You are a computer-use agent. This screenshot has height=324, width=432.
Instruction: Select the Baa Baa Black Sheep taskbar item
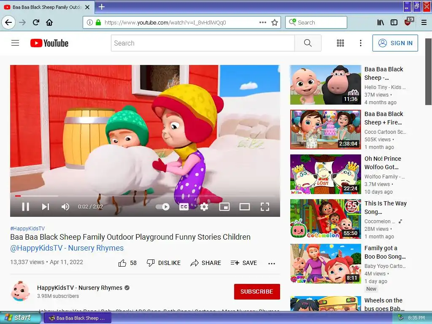point(78,318)
